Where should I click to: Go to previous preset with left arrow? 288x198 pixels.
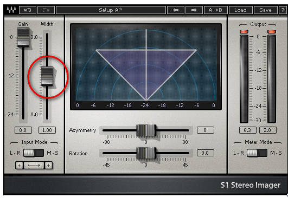[176, 10]
